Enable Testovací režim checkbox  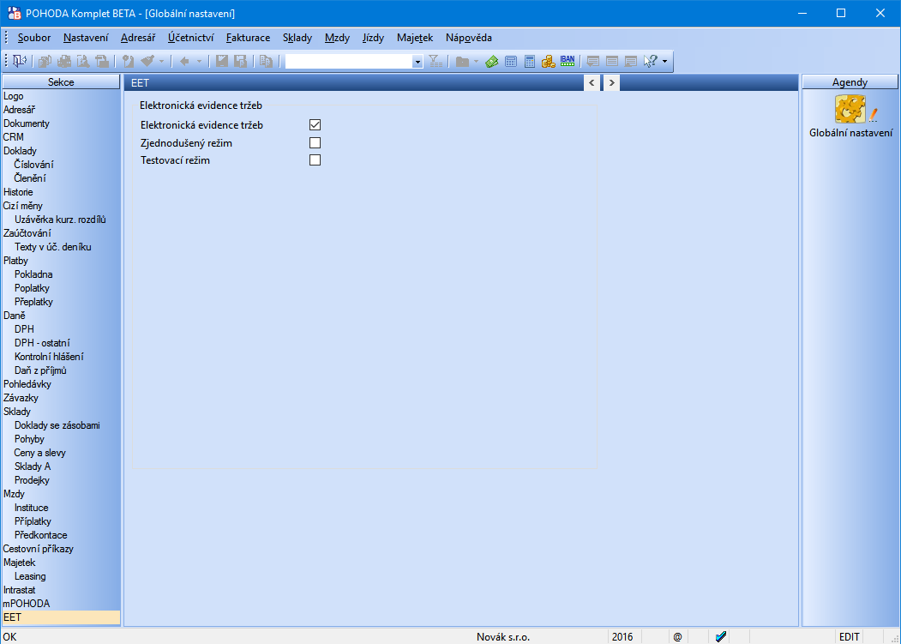tap(315, 159)
